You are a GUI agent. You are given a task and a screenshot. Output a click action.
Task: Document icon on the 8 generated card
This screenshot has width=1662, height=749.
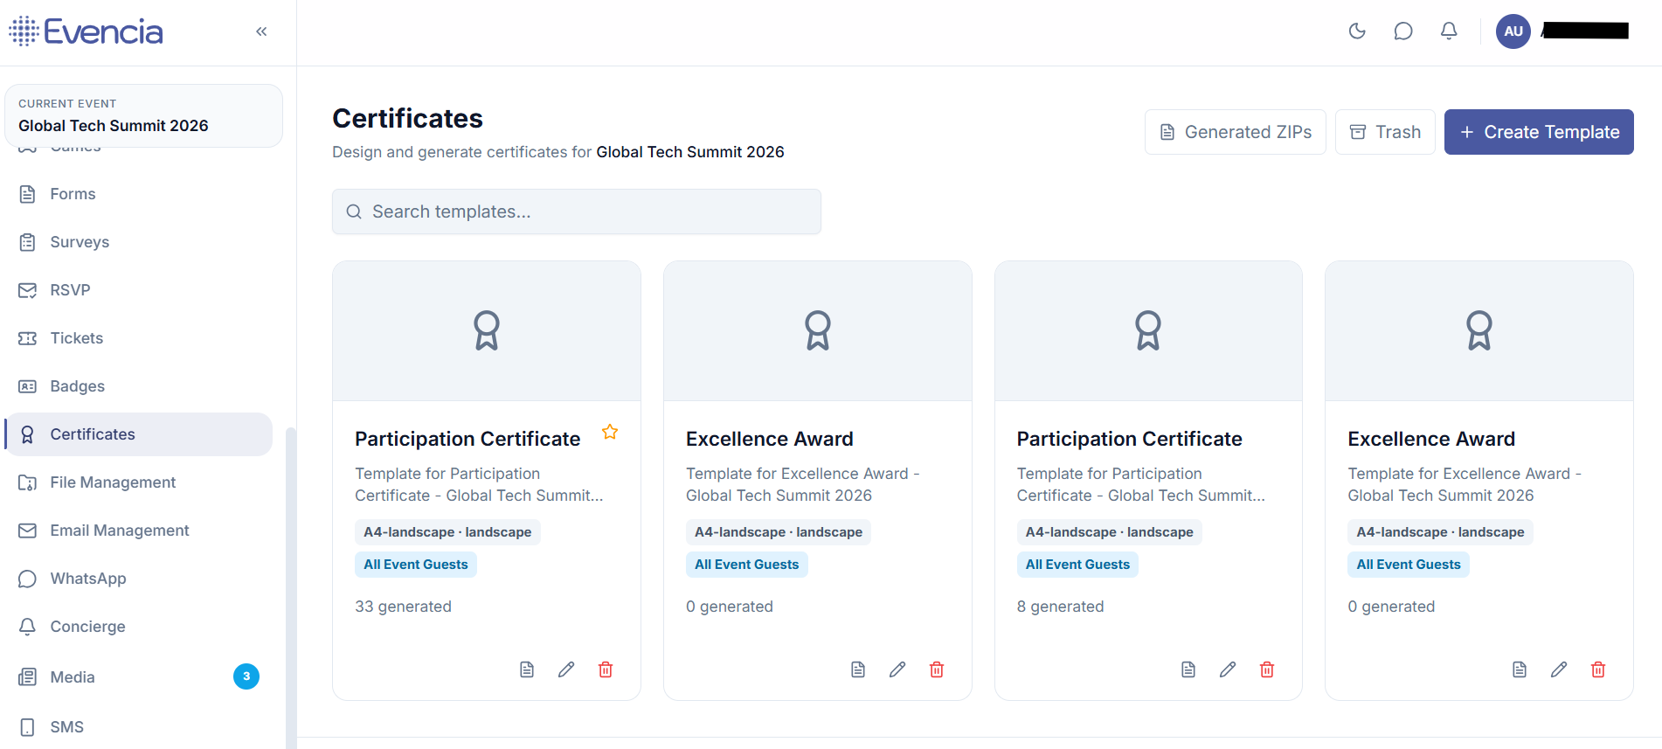click(1188, 669)
